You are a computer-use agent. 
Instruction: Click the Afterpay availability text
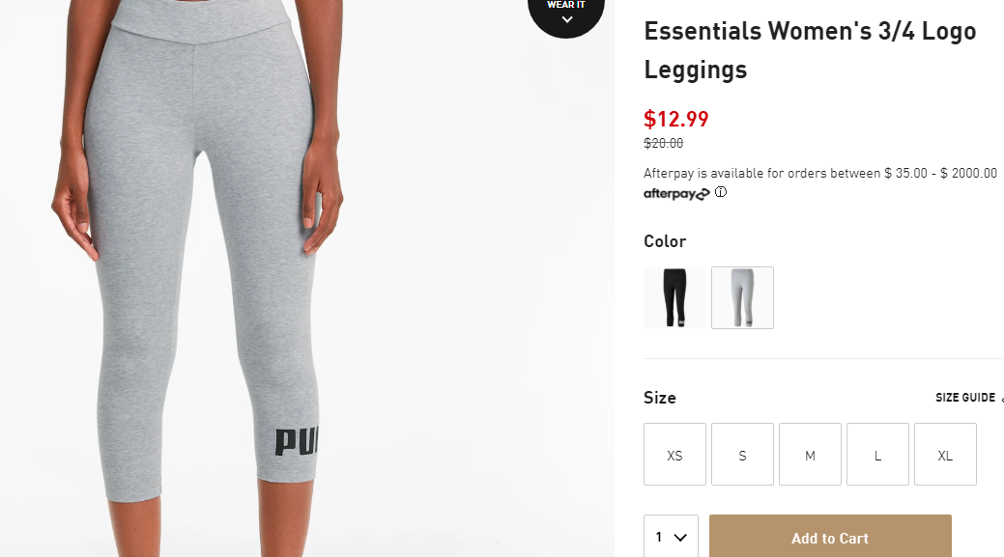820,174
